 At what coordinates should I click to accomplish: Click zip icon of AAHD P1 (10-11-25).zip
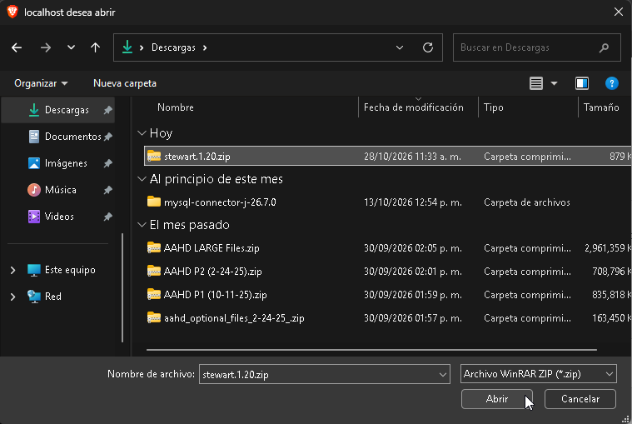coord(153,295)
